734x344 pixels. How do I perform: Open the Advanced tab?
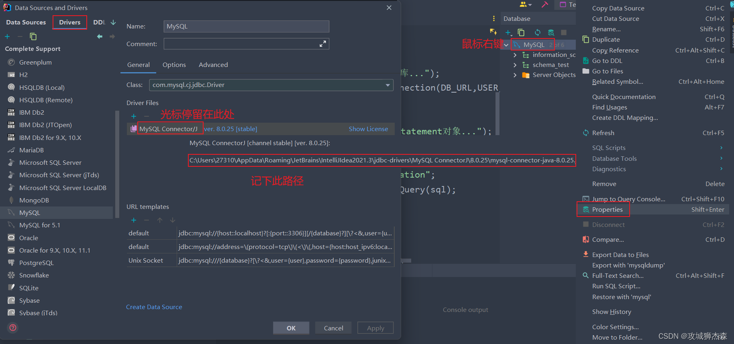213,65
